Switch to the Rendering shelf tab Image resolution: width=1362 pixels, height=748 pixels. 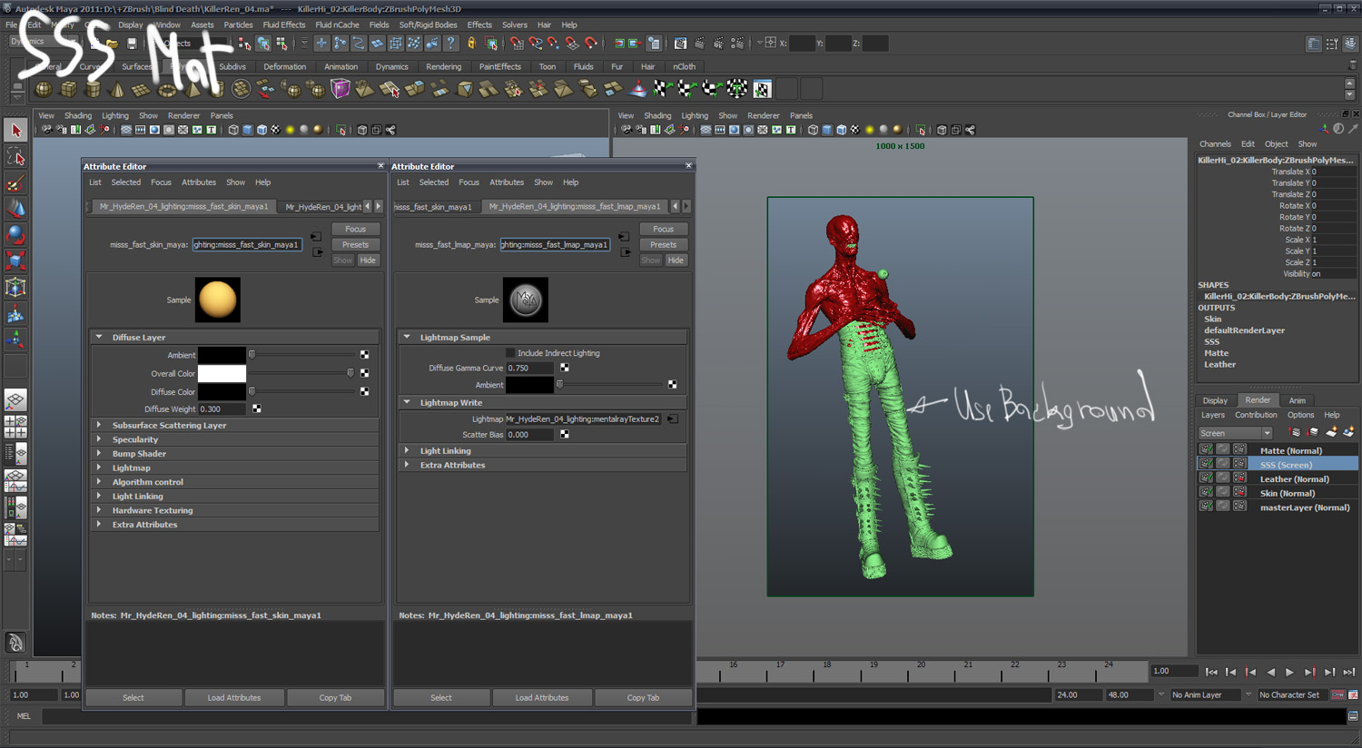click(443, 66)
